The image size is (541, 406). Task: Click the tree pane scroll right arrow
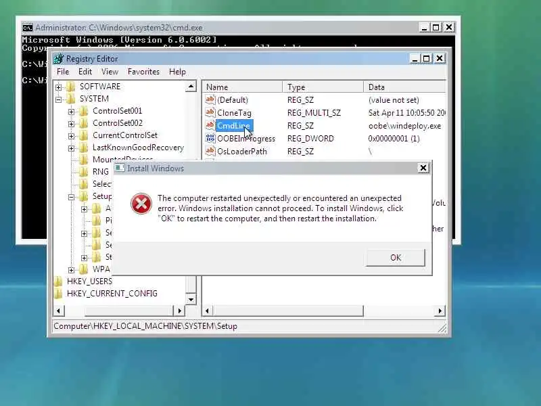(x=179, y=311)
